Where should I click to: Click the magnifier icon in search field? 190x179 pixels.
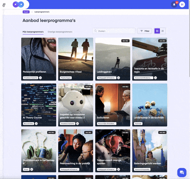pos(96,31)
